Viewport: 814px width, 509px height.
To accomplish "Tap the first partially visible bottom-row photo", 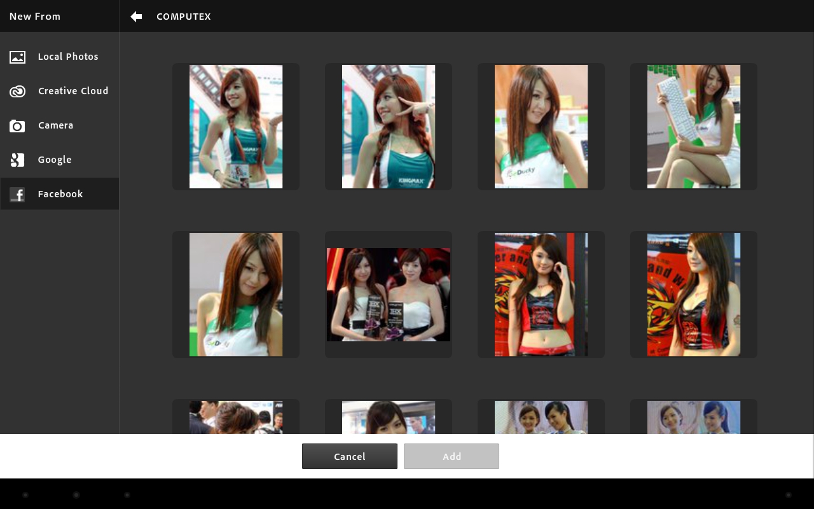I will pyautogui.click(x=236, y=420).
